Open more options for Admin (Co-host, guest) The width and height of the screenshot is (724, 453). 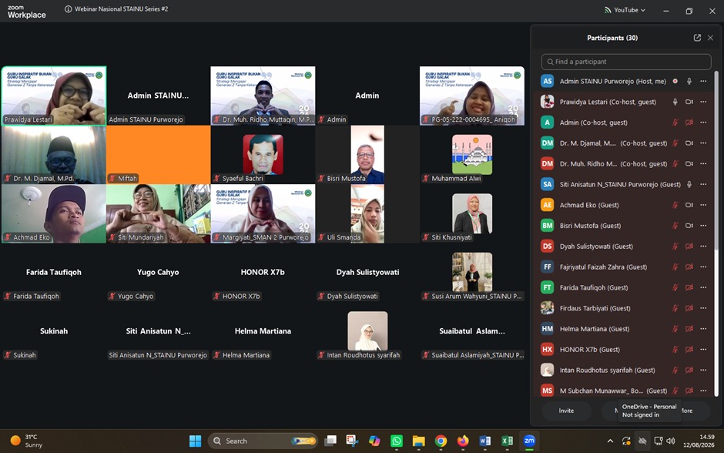click(703, 122)
